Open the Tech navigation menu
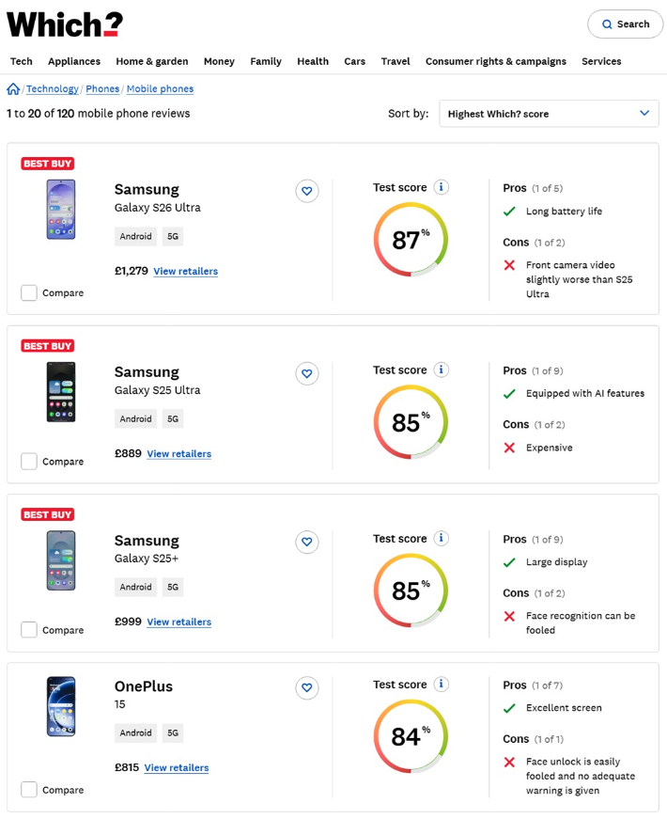This screenshot has width=667, height=819. [x=22, y=61]
